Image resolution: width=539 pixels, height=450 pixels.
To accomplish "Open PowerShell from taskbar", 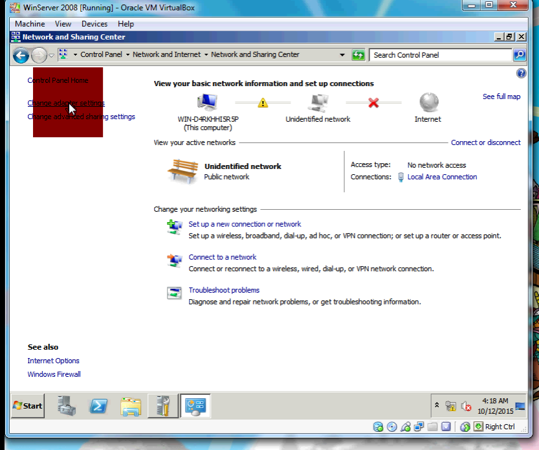I will (98, 406).
